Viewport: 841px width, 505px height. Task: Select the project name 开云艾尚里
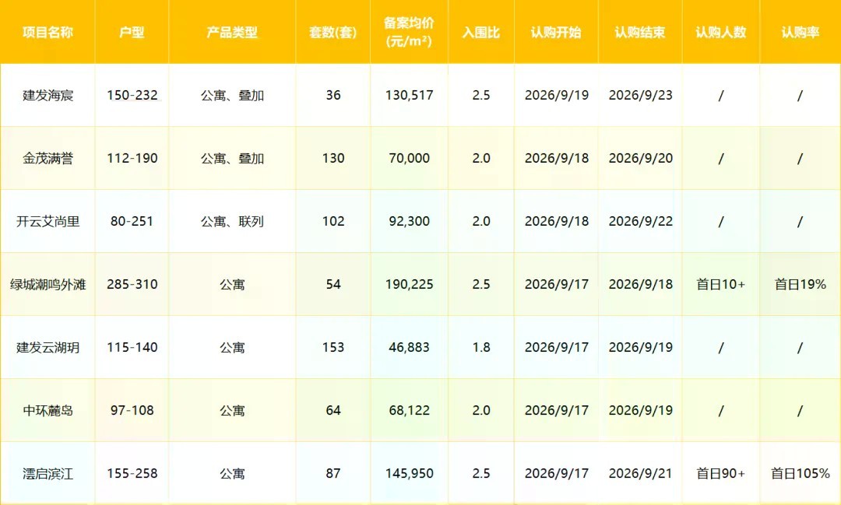[48, 222]
